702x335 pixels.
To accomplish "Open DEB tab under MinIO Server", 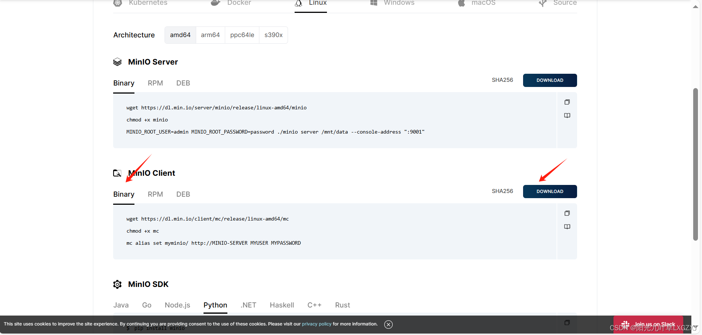I will coord(183,83).
